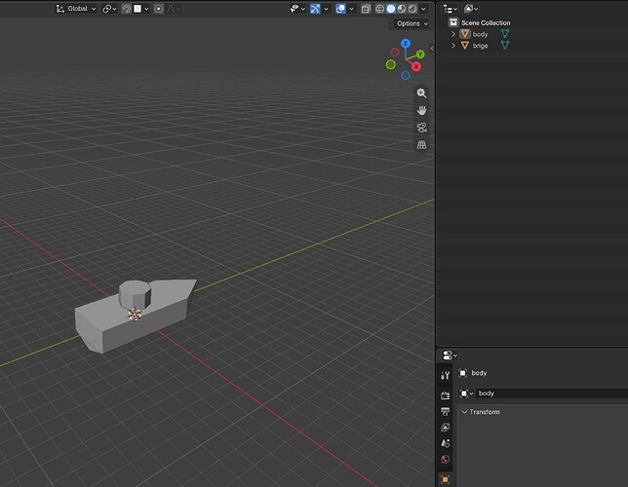628x487 pixels.
Task: Click the green Y axis on navigation gizmo
Action: [420, 54]
